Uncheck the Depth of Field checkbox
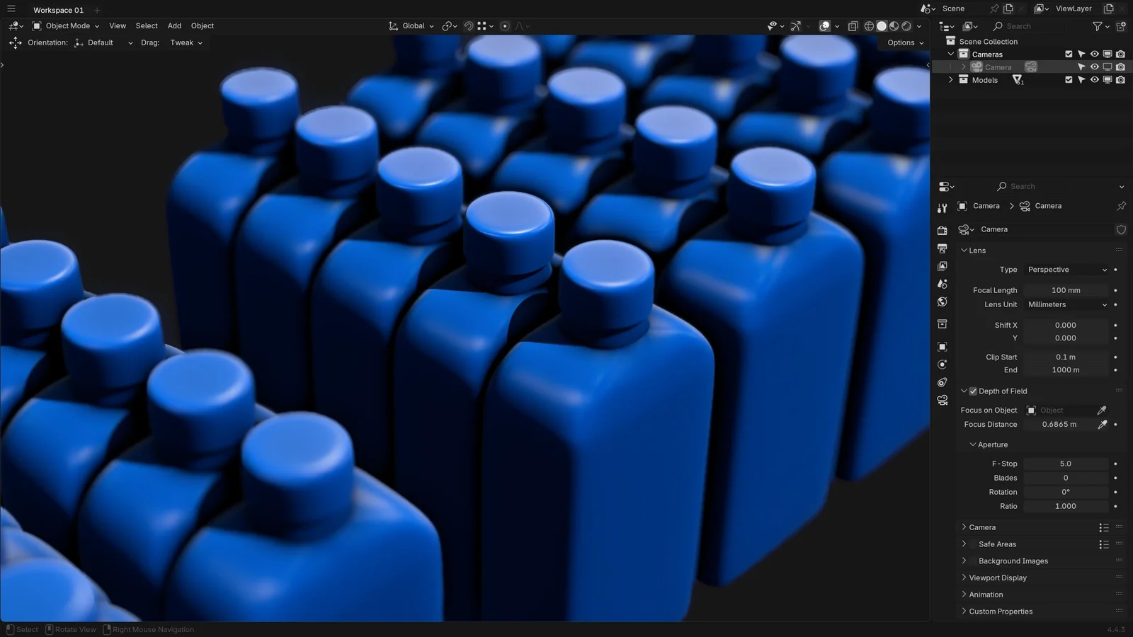The image size is (1133, 637). pos(973,391)
